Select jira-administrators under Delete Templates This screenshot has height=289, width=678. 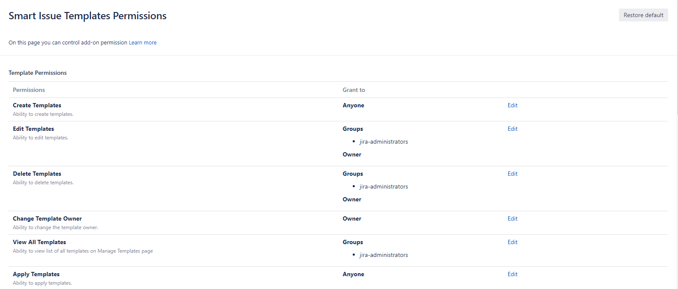pos(383,186)
